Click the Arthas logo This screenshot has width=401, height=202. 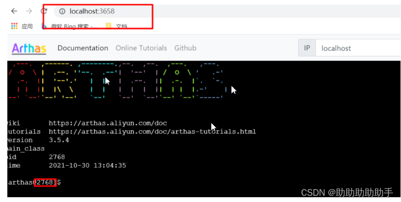coord(29,48)
